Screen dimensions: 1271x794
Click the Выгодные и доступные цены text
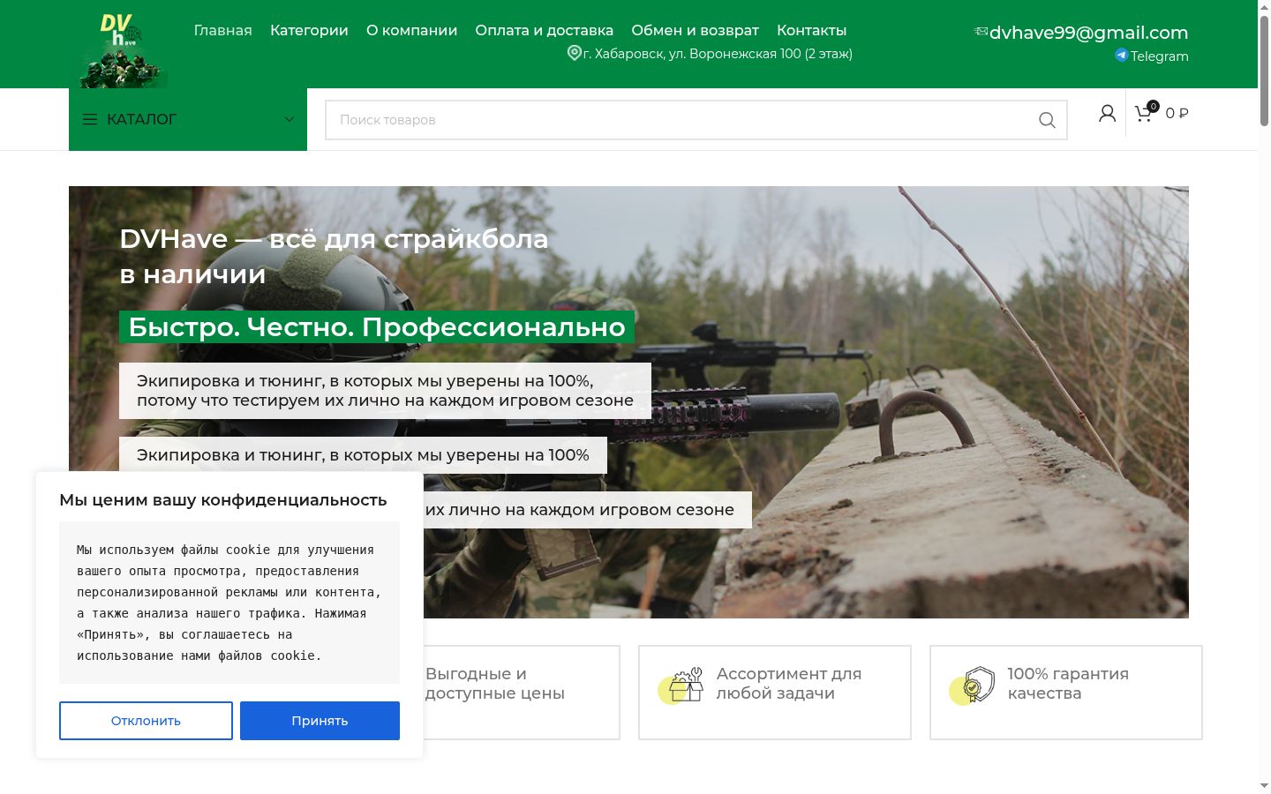pyautogui.click(x=495, y=684)
